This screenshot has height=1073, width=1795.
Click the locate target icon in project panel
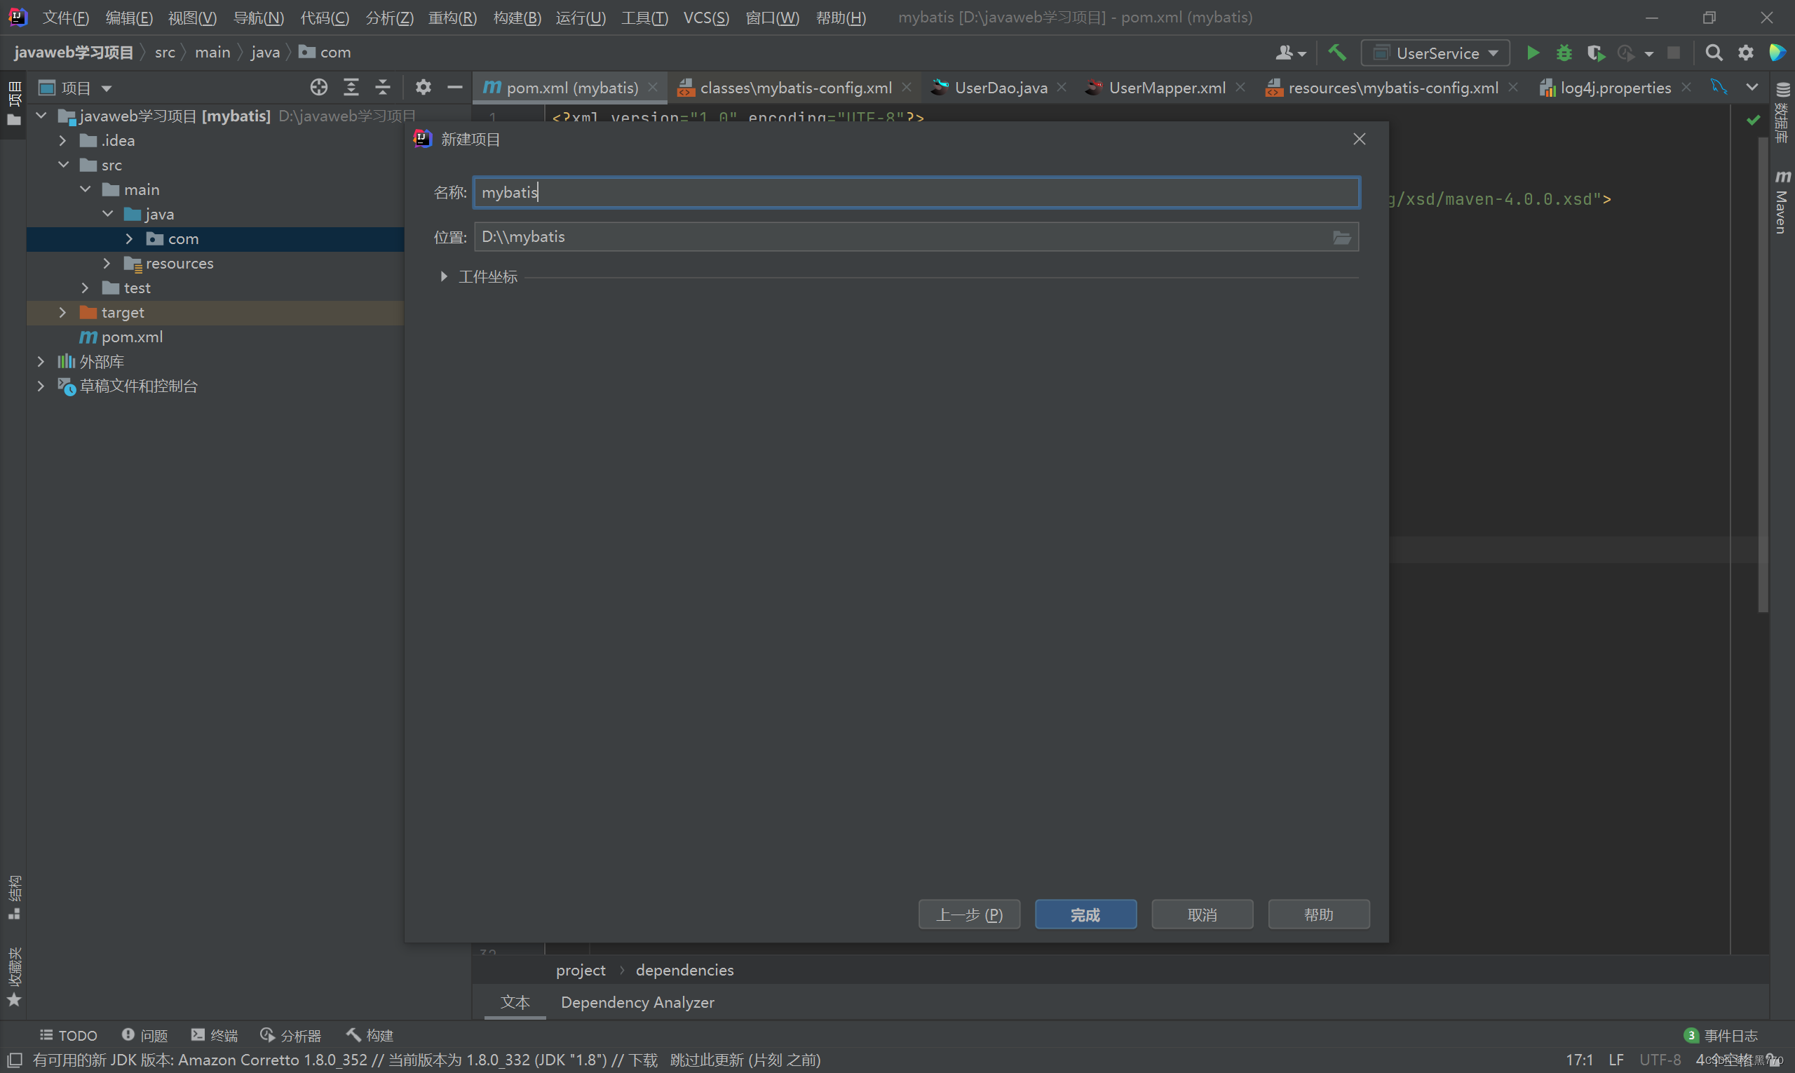point(319,88)
